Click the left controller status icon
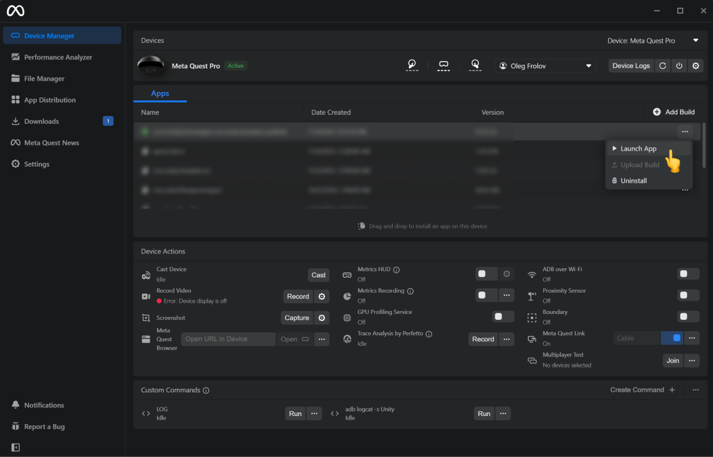 412,65
